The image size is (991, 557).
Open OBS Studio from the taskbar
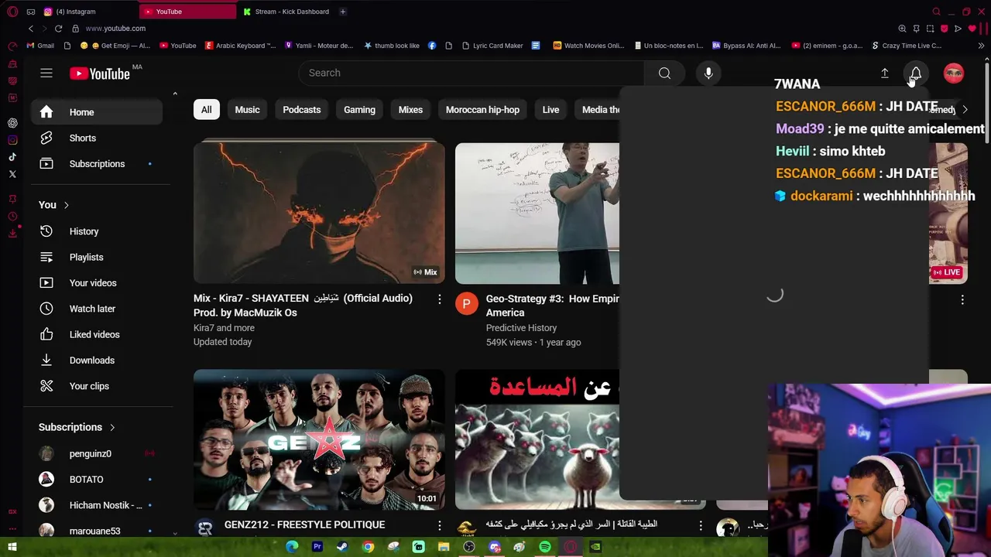(469, 547)
